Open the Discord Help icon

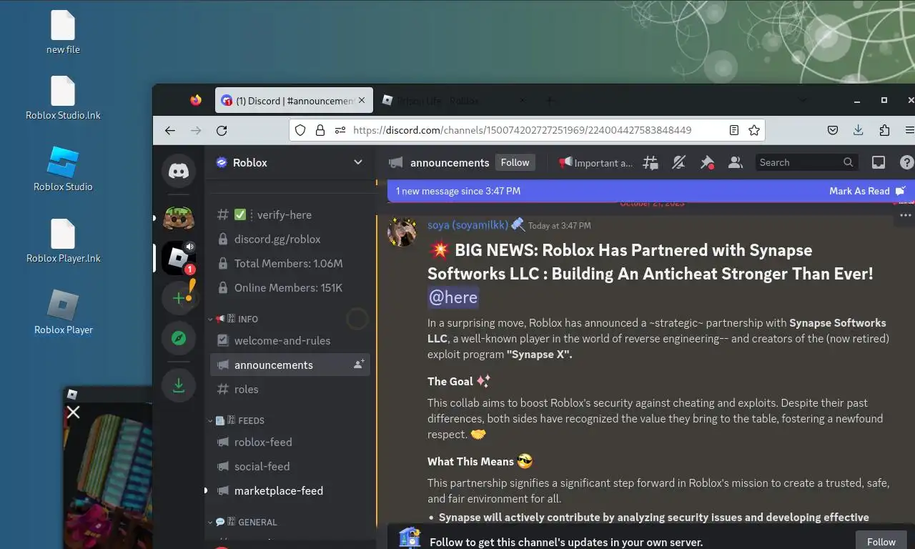pos(906,163)
